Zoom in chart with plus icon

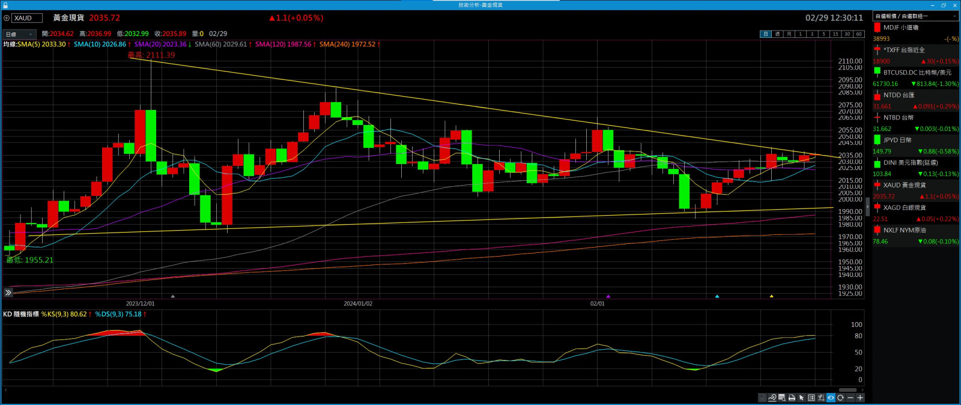860,398
